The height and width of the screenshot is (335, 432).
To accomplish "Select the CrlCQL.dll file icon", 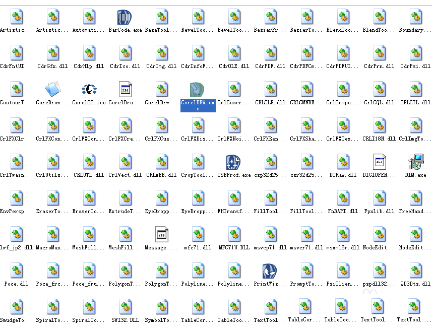I will pyautogui.click(x=380, y=89).
